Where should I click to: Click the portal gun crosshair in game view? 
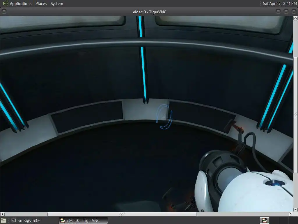pyautogui.click(x=164, y=117)
